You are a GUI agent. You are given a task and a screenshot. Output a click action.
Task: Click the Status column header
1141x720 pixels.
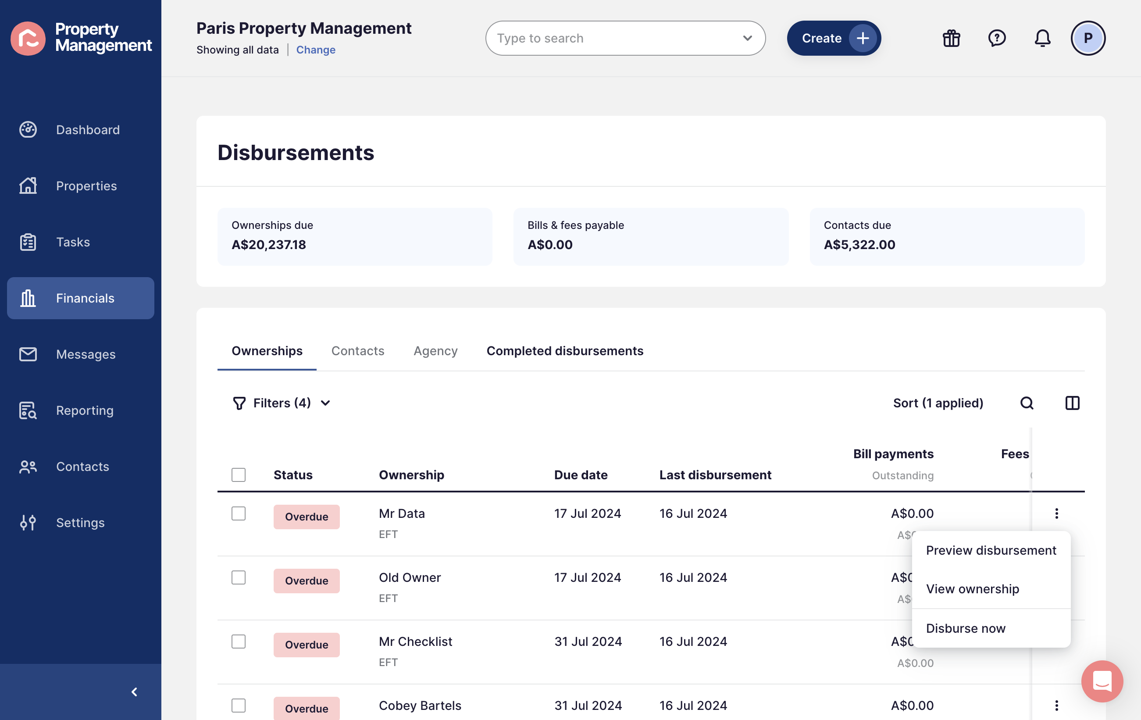293,474
